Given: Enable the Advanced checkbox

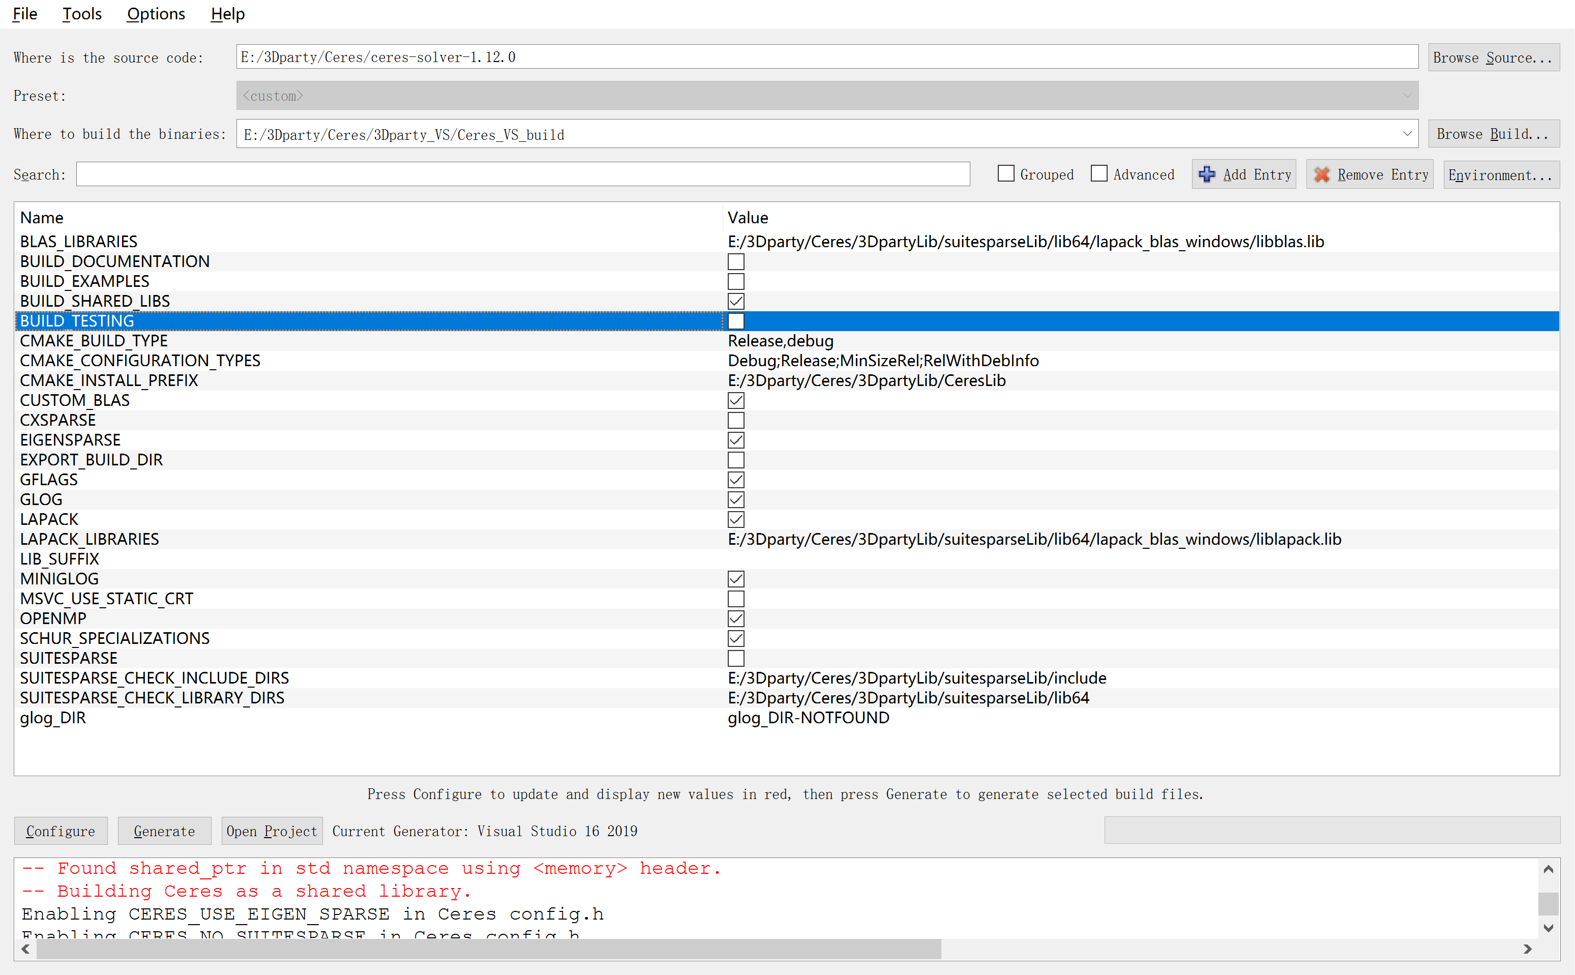Looking at the screenshot, I should (x=1098, y=173).
